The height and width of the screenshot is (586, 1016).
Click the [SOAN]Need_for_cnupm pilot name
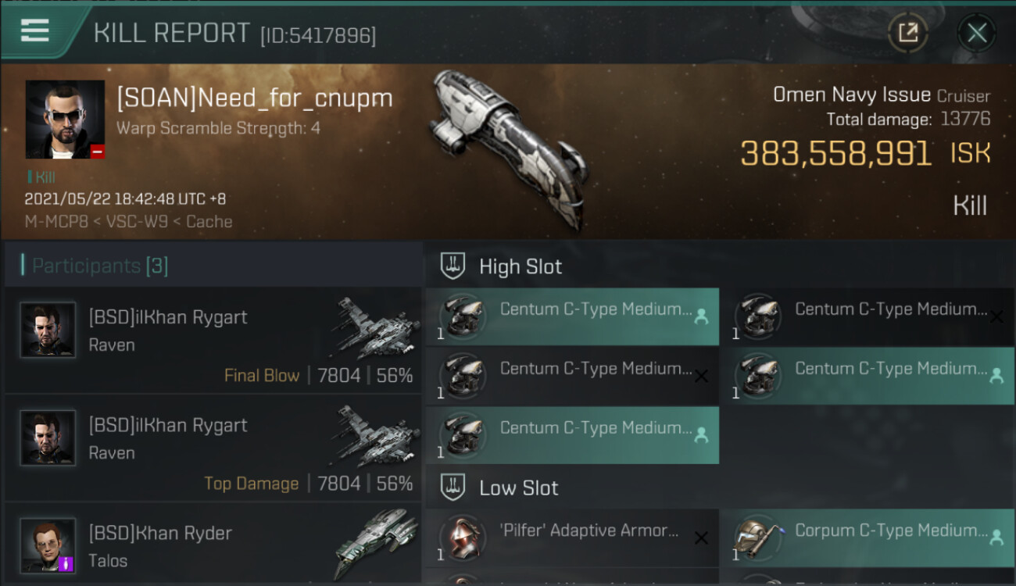pyautogui.click(x=255, y=98)
